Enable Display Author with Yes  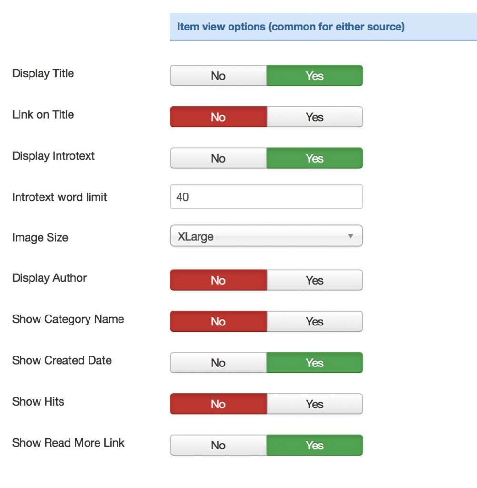point(314,280)
